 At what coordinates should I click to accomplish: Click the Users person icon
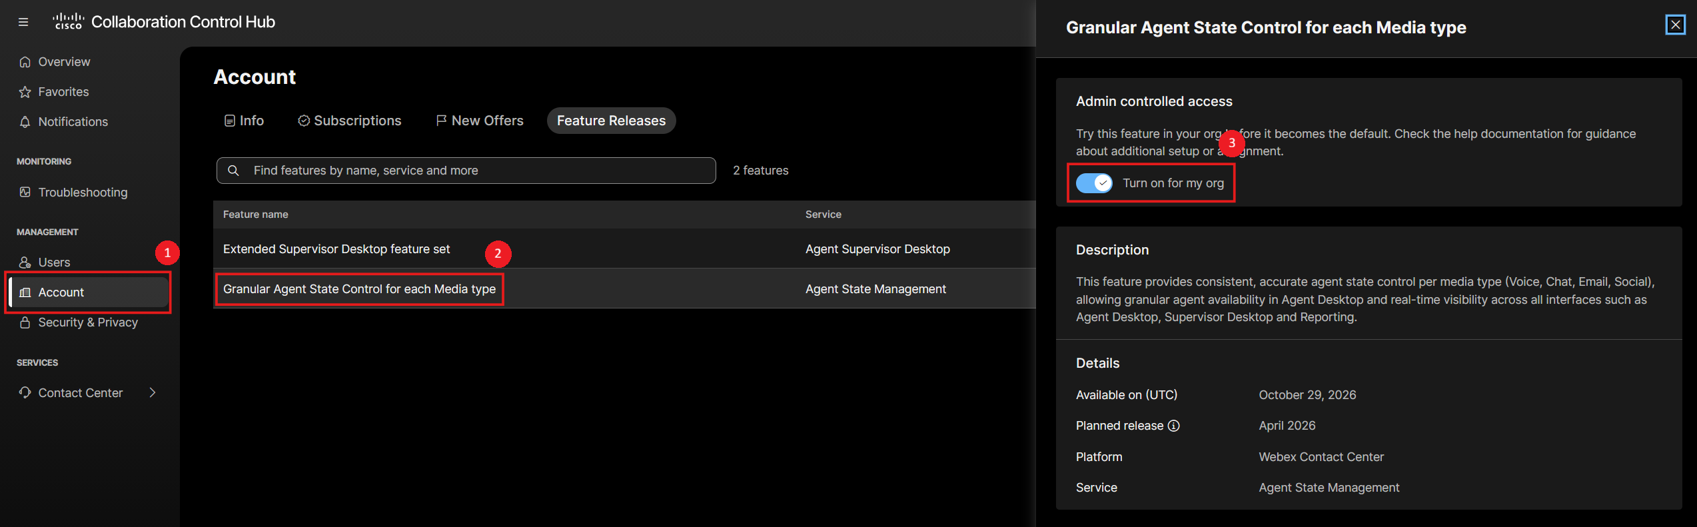[x=25, y=262]
